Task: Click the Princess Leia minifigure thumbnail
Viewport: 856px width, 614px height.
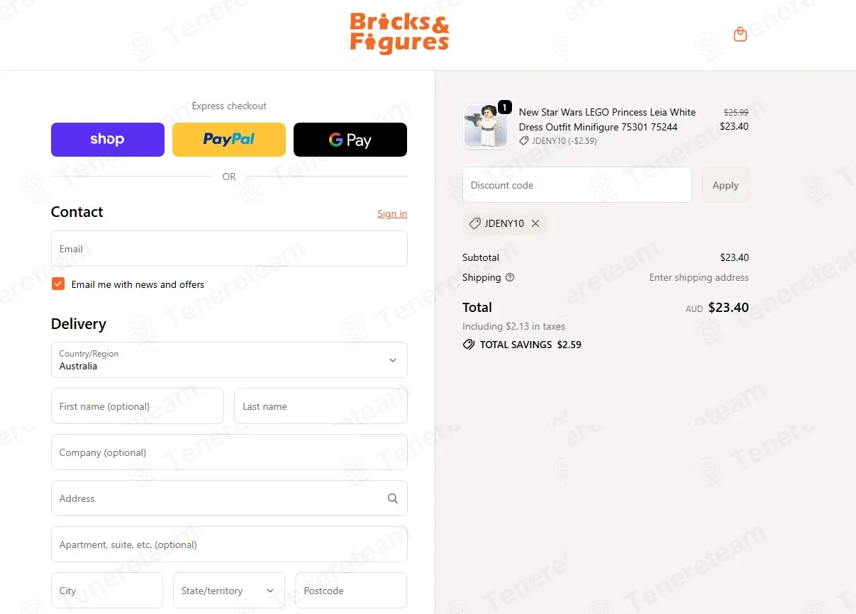Action: point(486,126)
